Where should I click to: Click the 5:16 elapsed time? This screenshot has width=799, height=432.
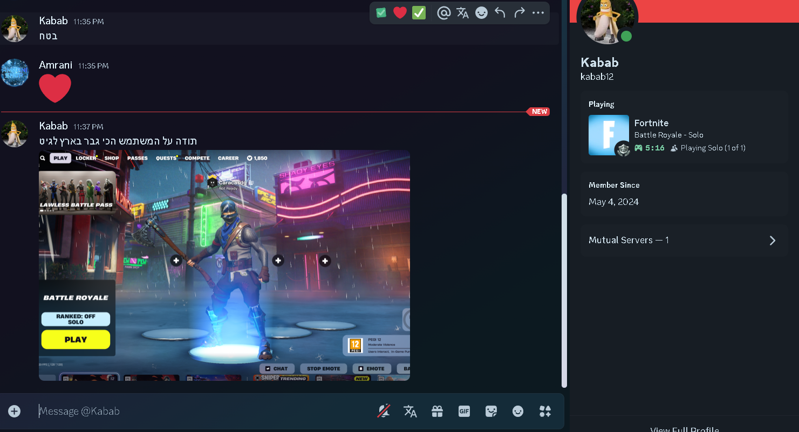coord(655,148)
